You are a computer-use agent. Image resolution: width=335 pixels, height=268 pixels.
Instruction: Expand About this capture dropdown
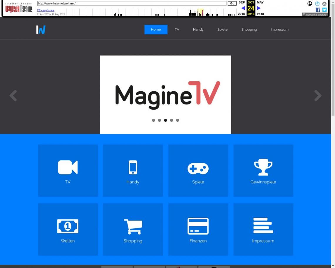pyautogui.click(x=314, y=14)
